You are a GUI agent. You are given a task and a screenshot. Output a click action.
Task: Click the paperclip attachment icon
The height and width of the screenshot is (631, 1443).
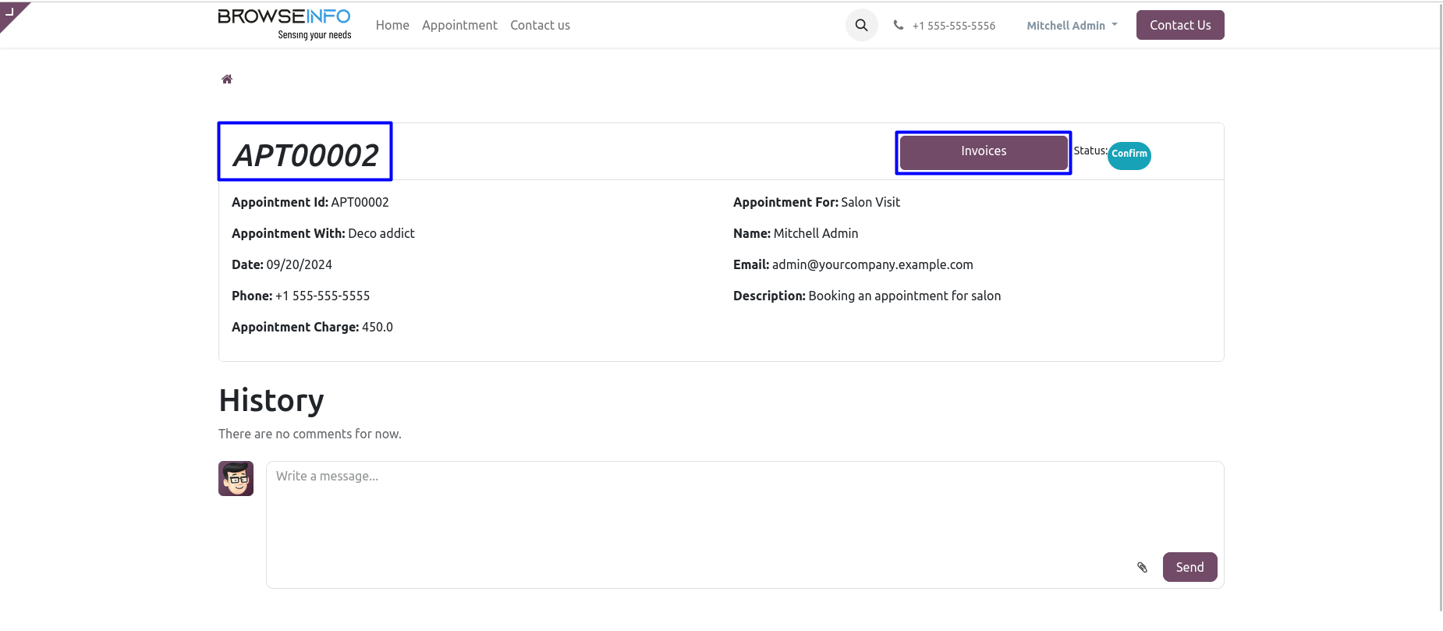coord(1142,567)
